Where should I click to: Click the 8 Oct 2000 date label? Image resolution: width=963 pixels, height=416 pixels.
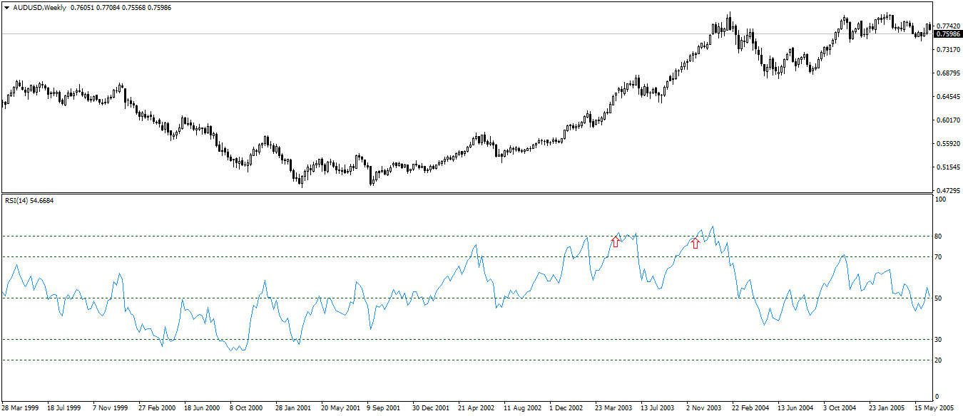[x=247, y=408]
